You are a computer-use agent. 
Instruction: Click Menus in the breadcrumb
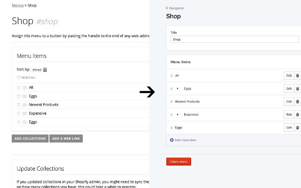pos(18,5)
